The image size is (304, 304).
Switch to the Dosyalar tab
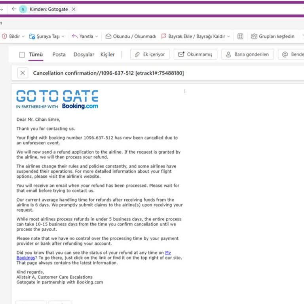click(84, 55)
